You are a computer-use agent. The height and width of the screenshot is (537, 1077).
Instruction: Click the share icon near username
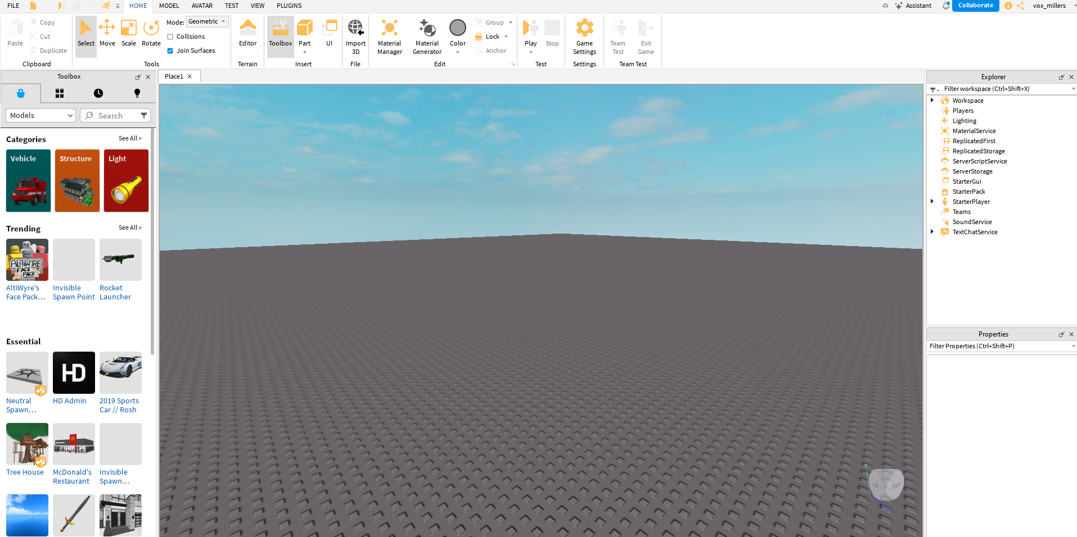pos(1021,6)
